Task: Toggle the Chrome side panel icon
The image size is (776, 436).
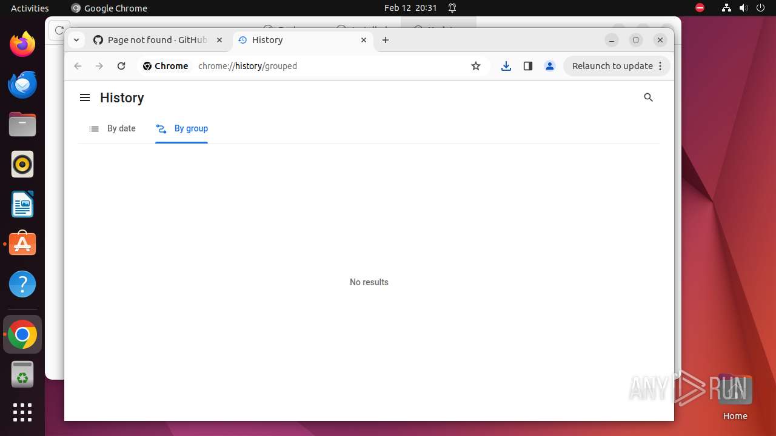Action: click(x=528, y=66)
